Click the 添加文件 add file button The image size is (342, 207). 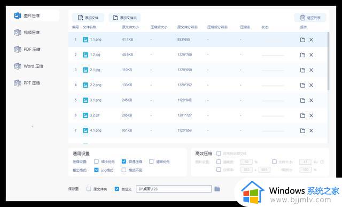[x=88, y=18]
